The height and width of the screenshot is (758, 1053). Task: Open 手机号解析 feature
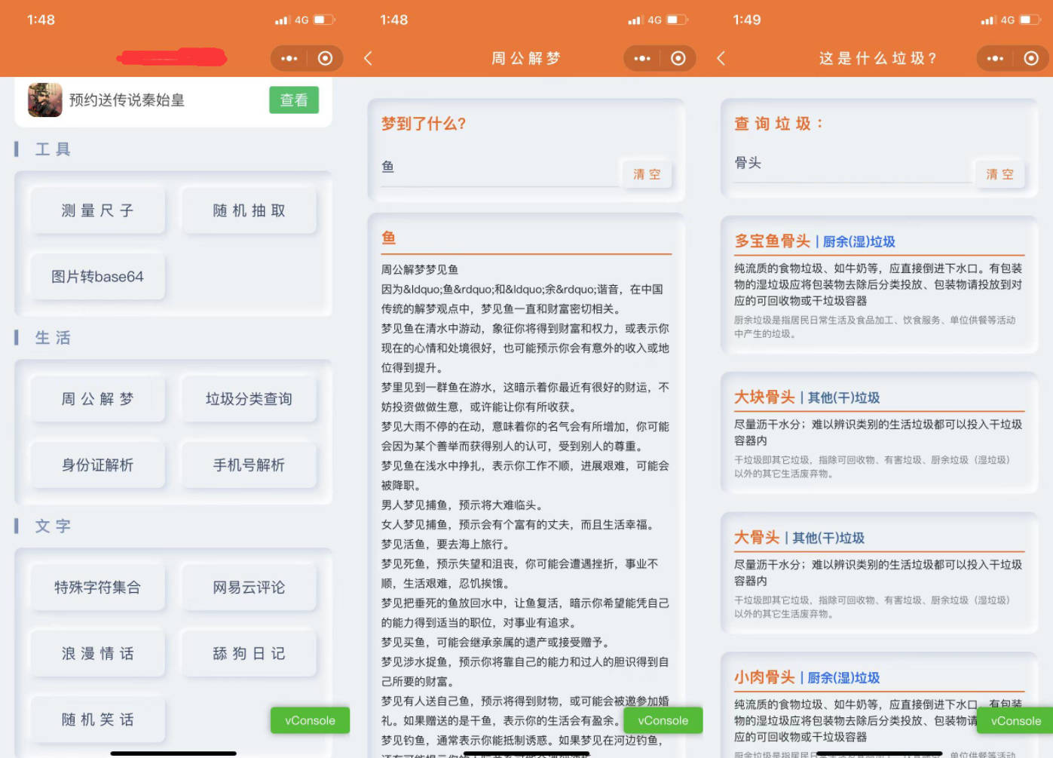(x=249, y=465)
